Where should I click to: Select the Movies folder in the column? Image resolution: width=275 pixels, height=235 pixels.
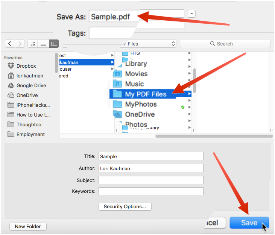tap(136, 74)
